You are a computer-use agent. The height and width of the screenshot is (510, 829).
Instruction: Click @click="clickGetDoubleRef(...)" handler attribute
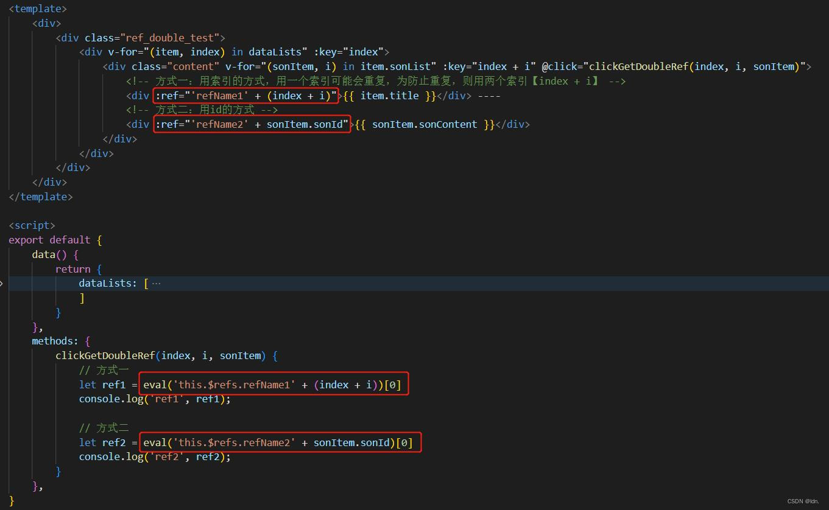pyautogui.click(x=674, y=66)
